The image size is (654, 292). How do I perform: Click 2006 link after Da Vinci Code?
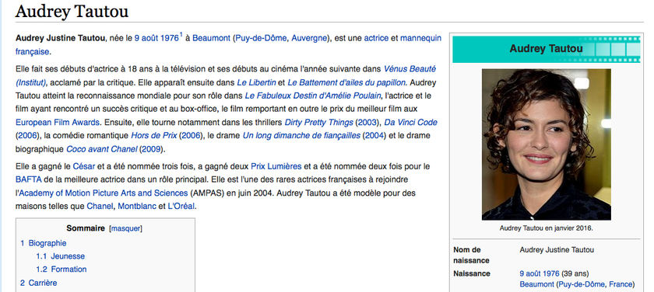pyautogui.click(x=27, y=136)
